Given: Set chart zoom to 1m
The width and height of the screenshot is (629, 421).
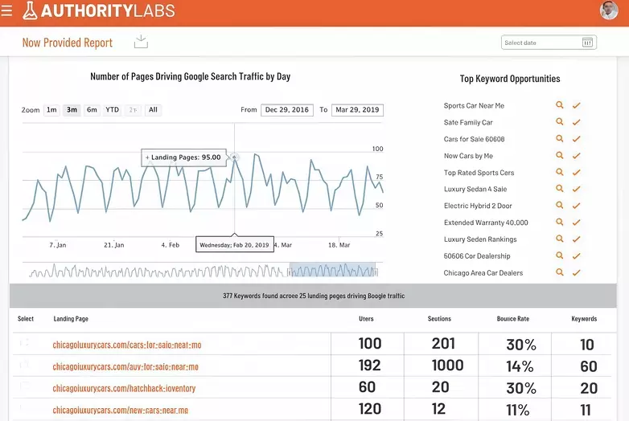Looking at the screenshot, I should (51, 110).
